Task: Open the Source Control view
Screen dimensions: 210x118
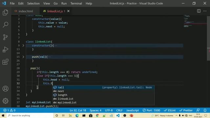Action: [5, 37]
